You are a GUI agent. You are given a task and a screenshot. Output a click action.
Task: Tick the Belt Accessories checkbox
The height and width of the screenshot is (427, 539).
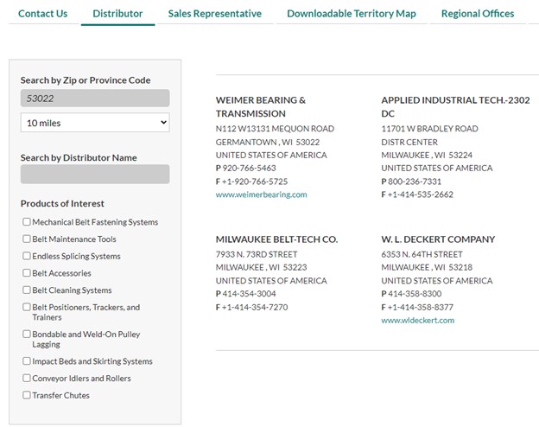tap(27, 272)
